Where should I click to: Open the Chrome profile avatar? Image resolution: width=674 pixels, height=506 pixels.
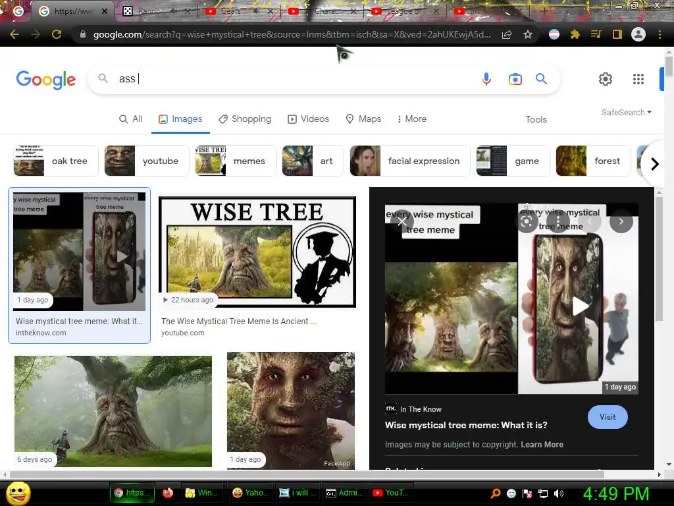(x=638, y=34)
